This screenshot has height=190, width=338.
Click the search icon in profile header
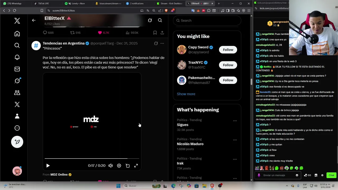[x=160, y=20]
